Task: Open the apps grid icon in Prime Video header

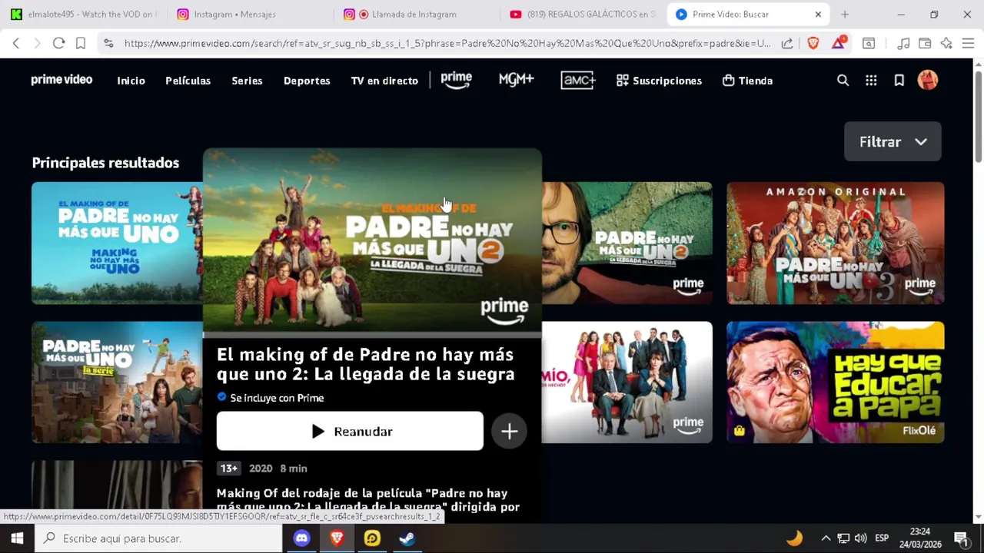Action: [x=871, y=80]
